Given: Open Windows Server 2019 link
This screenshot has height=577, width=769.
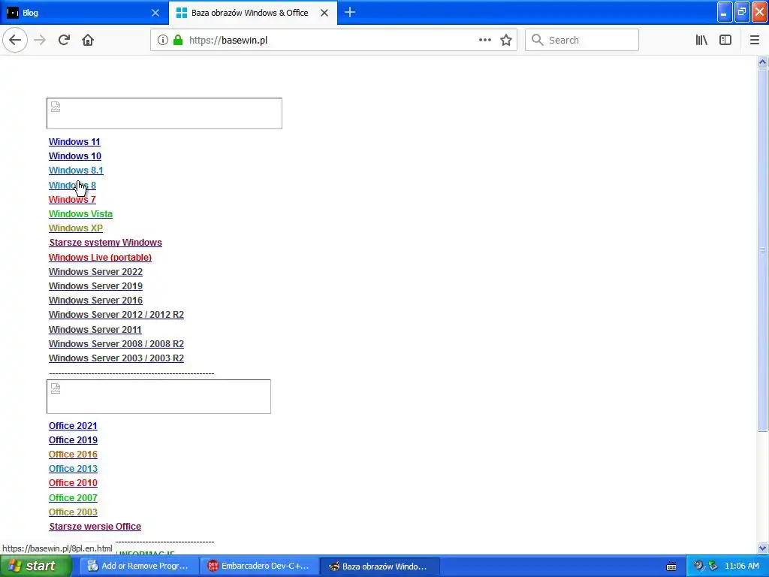Looking at the screenshot, I should [x=95, y=286].
